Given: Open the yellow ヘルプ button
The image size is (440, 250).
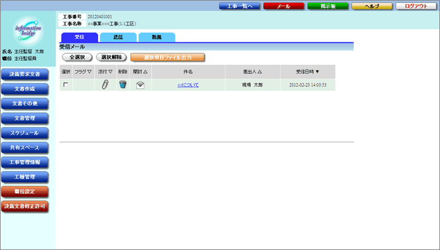Looking at the screenshot, I should 371,6.
